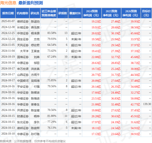The image size is (152, 143).
Task: Click the accuracy value 81.80%
Action: click(52, 116)
